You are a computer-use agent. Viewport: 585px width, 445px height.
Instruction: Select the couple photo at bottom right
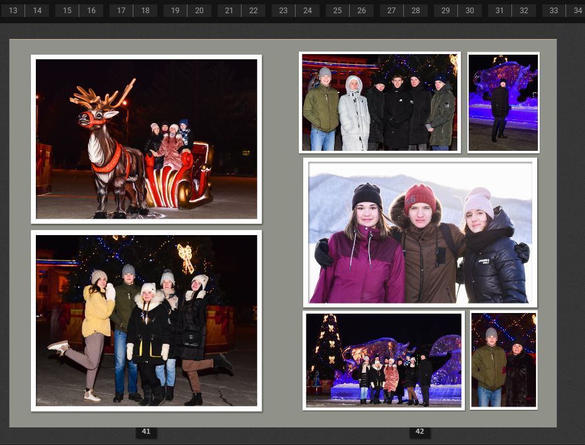[x=504, y=360]
